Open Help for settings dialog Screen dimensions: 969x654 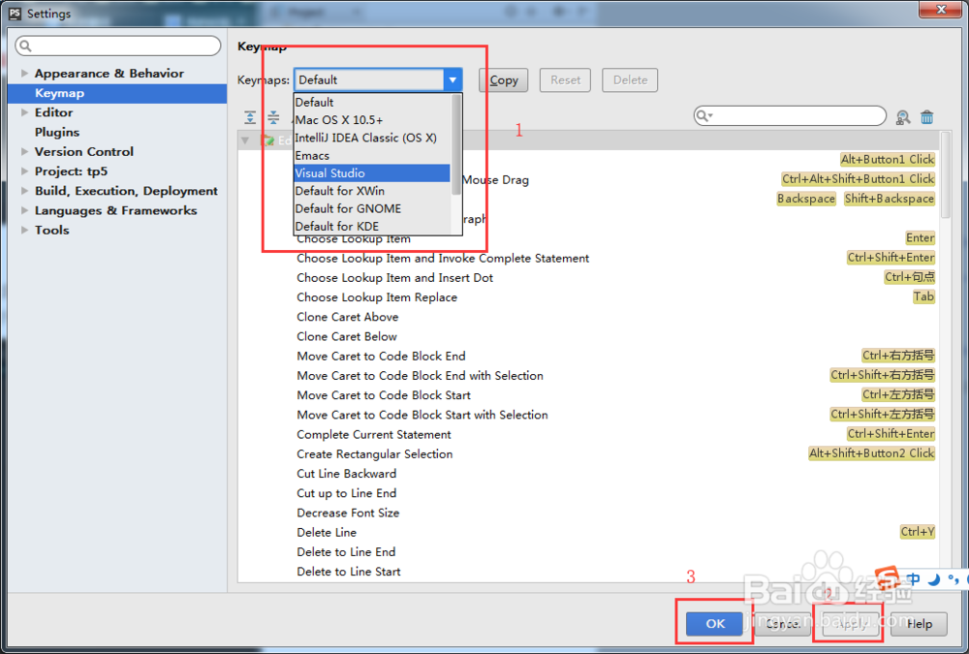click(x=919, y=624)
